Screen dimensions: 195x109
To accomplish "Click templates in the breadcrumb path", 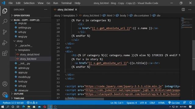I will [69, 15].
